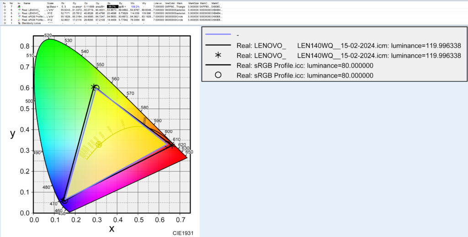Click the asterisk symbol in the legend

pyautogui.click(x=218, y=55)
